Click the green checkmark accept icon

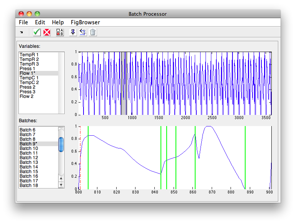[x=37, y=32]
